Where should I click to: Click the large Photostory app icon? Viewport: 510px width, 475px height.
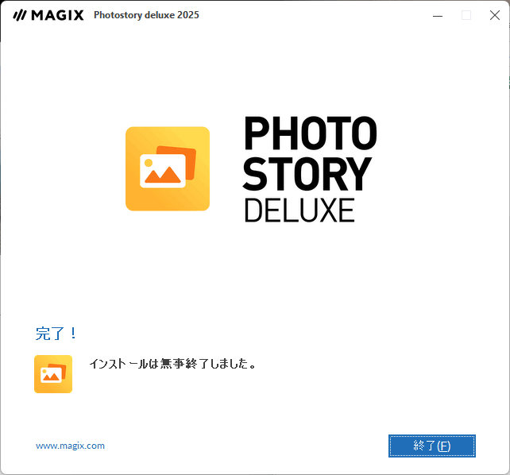pyautogui.click(x=168, y=168)
